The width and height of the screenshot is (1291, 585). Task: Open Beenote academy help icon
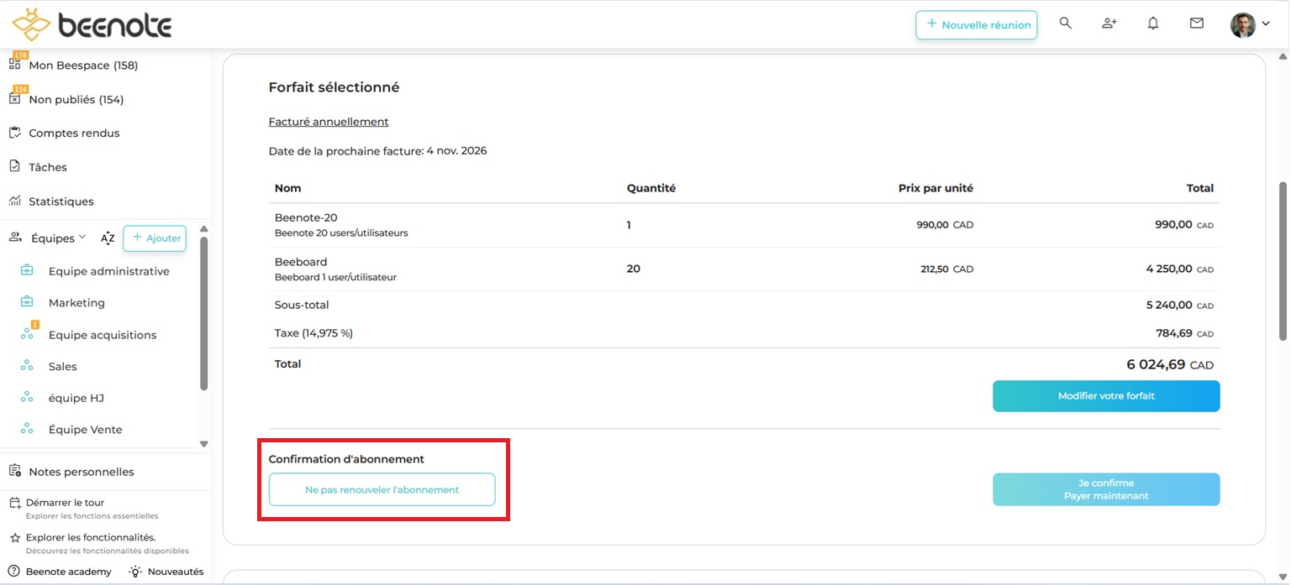(x=14, y=572)
